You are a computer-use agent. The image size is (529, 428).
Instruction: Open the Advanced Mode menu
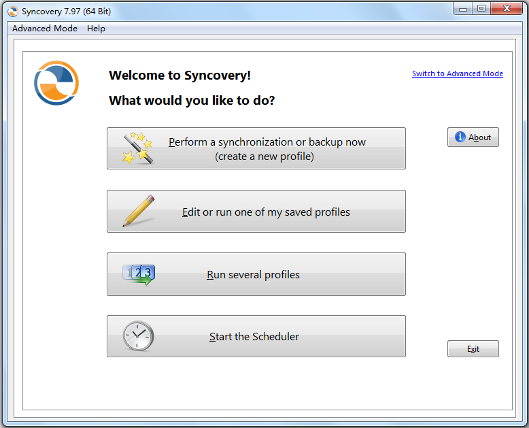tap(45, 29)
